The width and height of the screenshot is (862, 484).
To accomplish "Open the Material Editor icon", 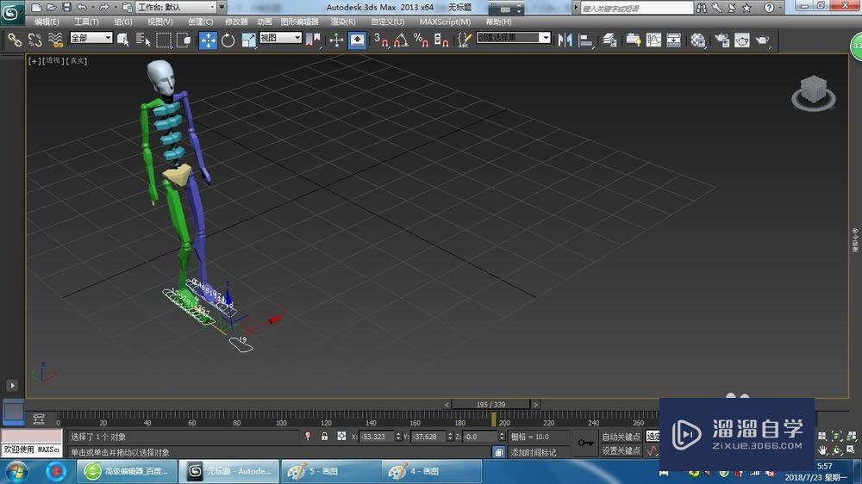I will [698, 40].
